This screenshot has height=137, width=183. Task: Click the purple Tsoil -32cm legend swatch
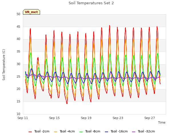[134, 132]
